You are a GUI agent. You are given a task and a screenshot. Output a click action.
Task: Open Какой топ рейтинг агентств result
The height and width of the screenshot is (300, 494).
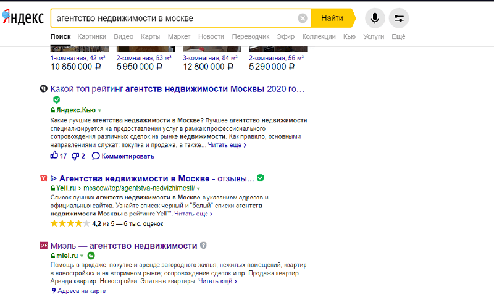(177, 89)
